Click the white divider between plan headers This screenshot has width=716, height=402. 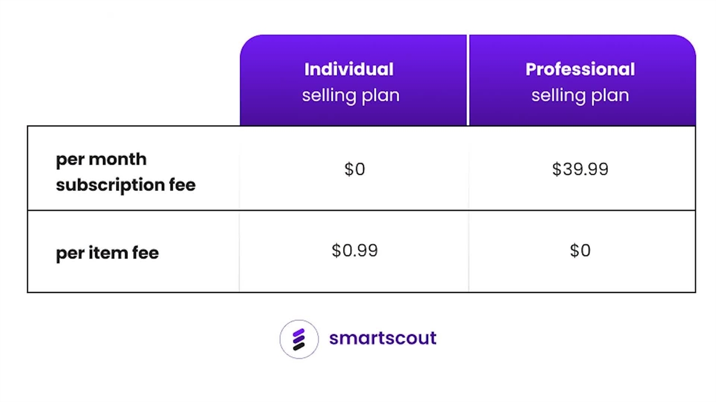point(468,80)
